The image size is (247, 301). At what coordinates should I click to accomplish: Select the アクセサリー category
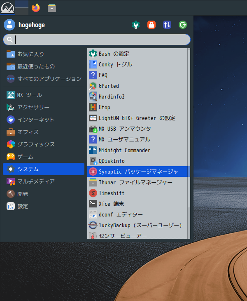44,107
